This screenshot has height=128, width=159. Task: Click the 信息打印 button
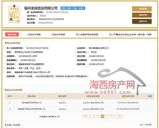coord(142,21)
